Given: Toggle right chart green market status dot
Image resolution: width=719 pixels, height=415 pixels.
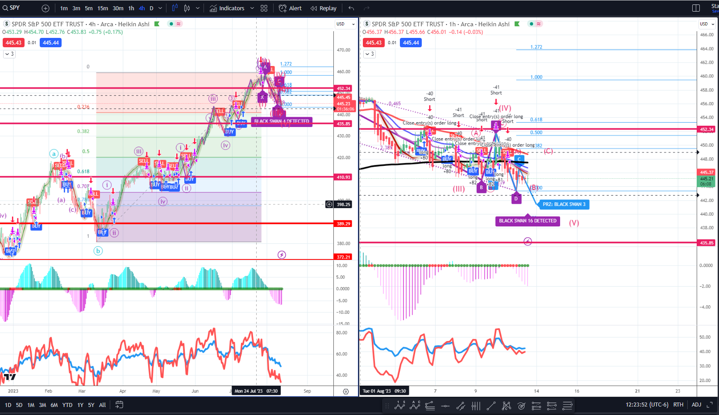Looking at the screenshot, I should click(x=531, y=24).
